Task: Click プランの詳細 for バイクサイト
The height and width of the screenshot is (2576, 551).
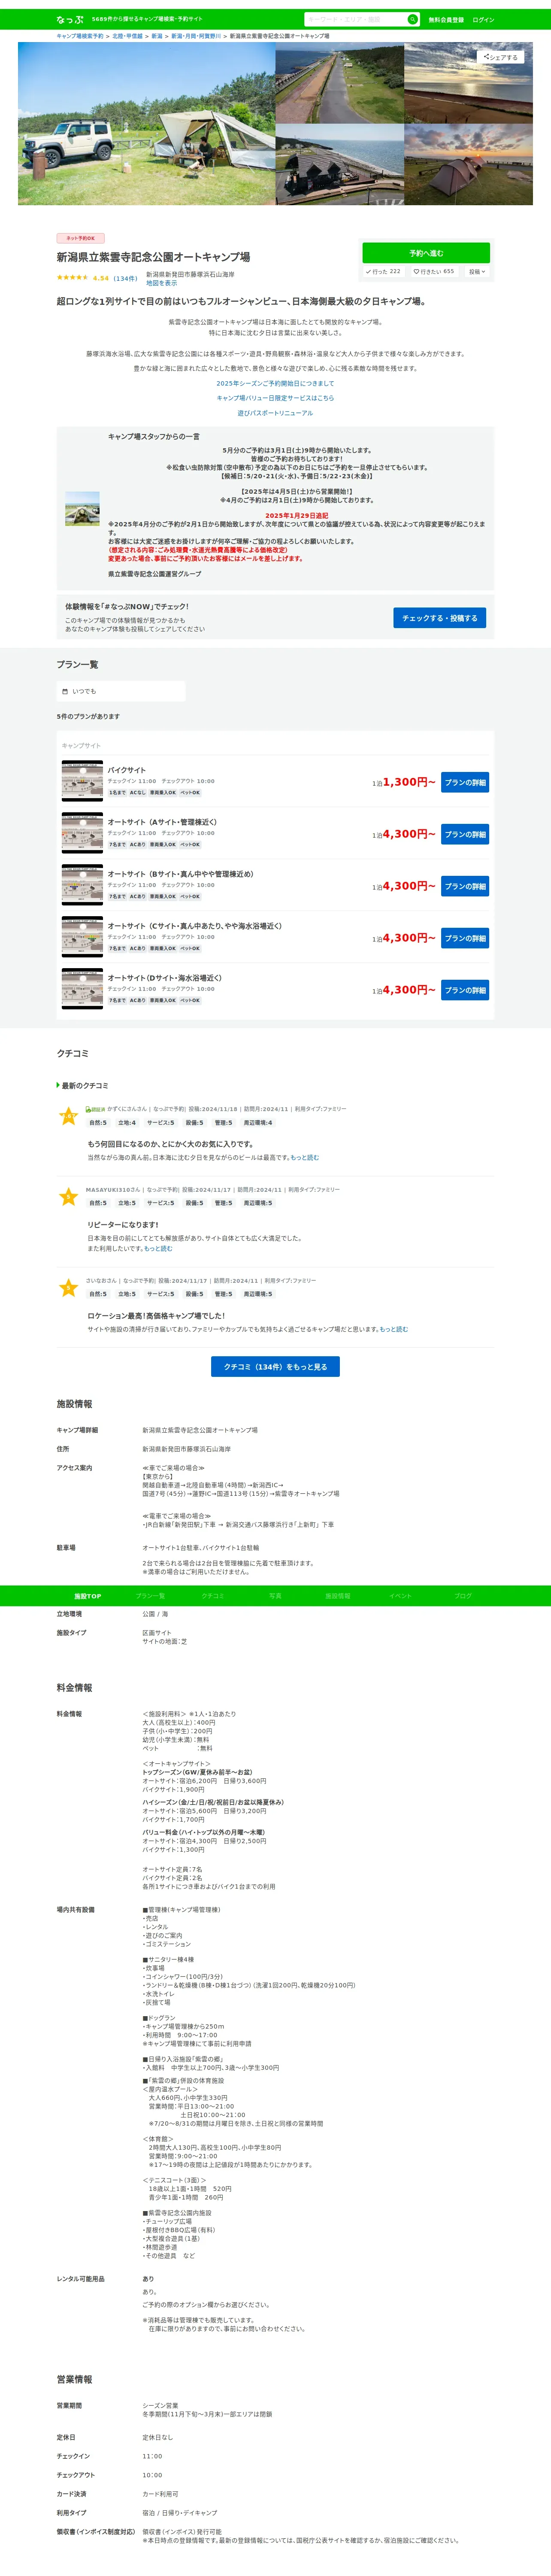Action: point(465,783)
